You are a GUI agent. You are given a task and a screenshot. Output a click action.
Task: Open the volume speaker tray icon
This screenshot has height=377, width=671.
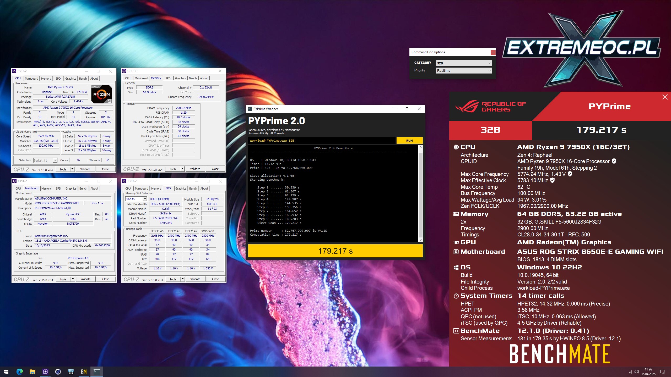[x=637, y=372]
